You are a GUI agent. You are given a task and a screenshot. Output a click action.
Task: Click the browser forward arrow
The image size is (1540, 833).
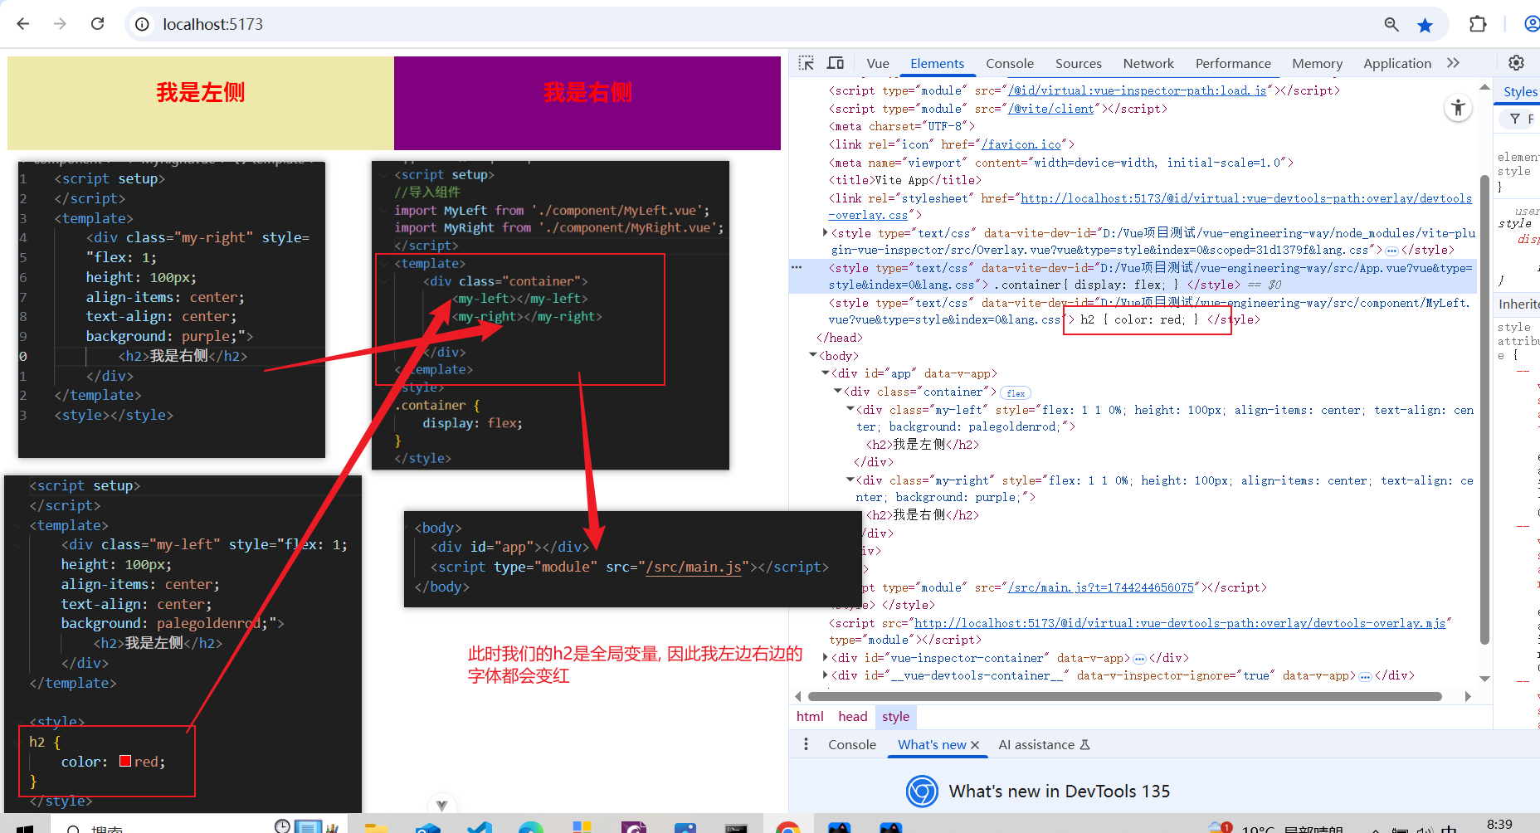tap(60, 24)
